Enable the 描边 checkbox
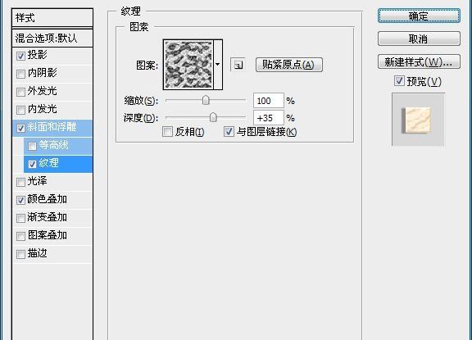The width and height of the screenshot is (472, 340). coord(20,255)
